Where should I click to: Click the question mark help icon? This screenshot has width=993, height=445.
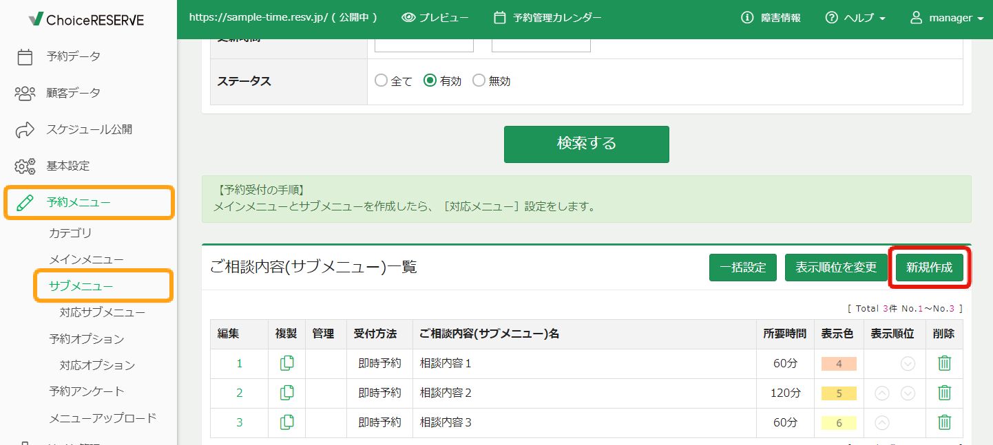pyautogui.click(x=831, y=18)
